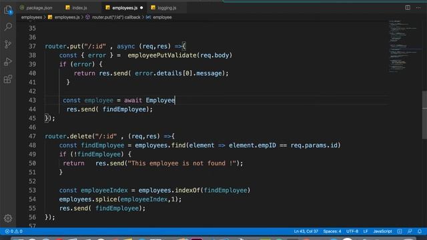Click employees.find on line 48
Image resolution: width=427 pixels, height=240 pixels.
tap(160, 145)
